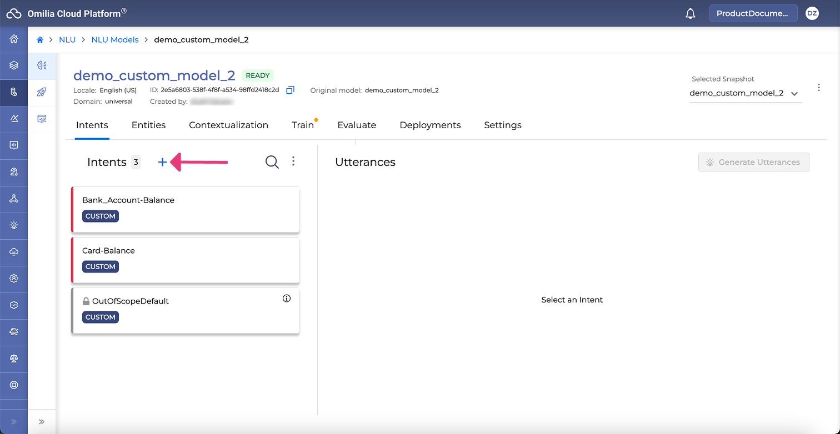Open the chart analytics sidebar icon
The height and width of the screenshot is (434, 840).
(x=14, y=119)
